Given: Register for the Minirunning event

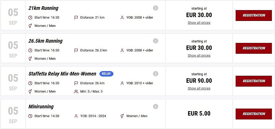Looking at the screenshot, I should point(254,114).
